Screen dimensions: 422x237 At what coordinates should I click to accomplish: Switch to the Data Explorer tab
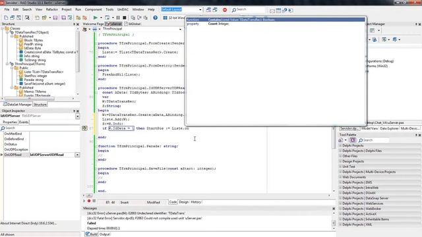coord(389,129)
